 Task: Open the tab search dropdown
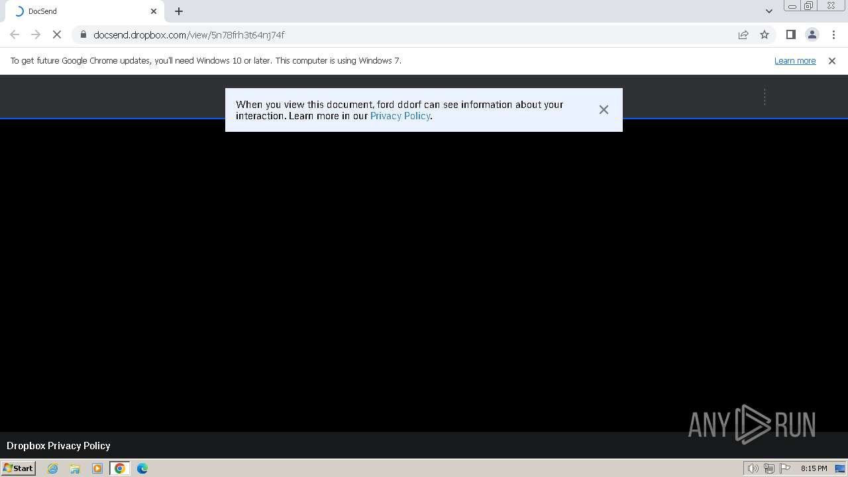[769, 11]
